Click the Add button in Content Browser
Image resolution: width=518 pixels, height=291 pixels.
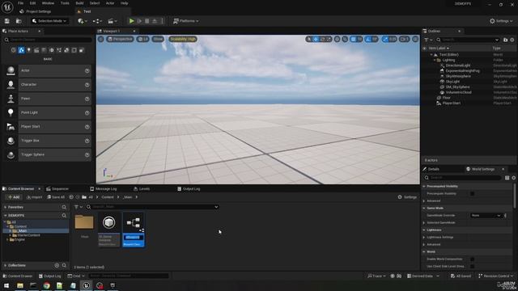(14, 197)
